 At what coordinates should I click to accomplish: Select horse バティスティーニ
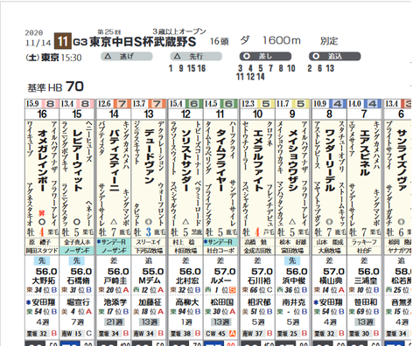click(114, 161)
